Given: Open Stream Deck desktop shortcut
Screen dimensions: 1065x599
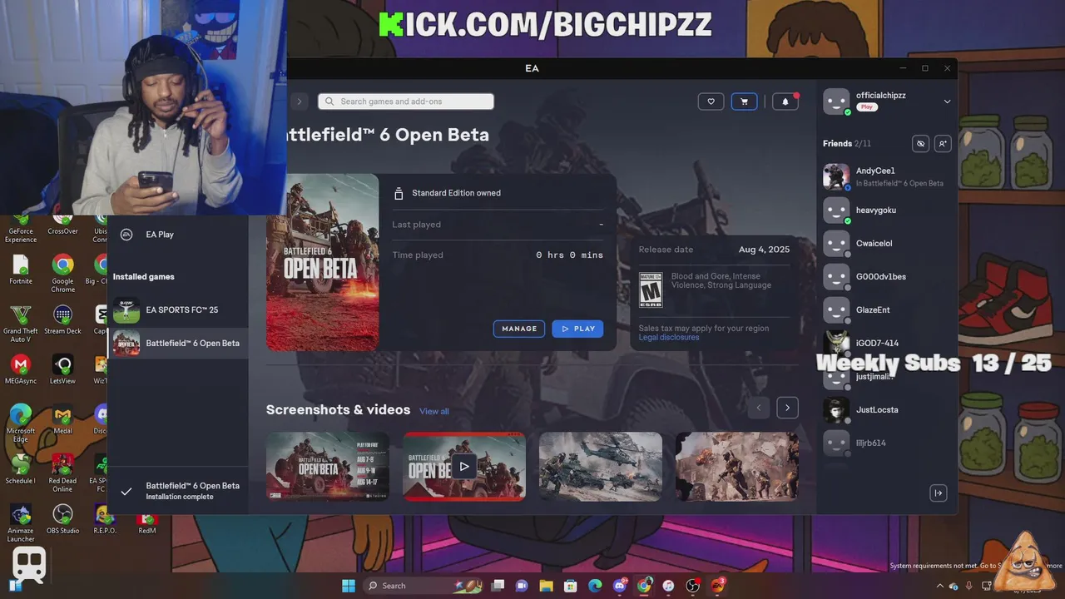Looking at the screenshot, I should (x=62, y=320).
